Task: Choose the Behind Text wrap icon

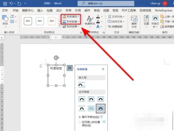Action: click(91, 108)
